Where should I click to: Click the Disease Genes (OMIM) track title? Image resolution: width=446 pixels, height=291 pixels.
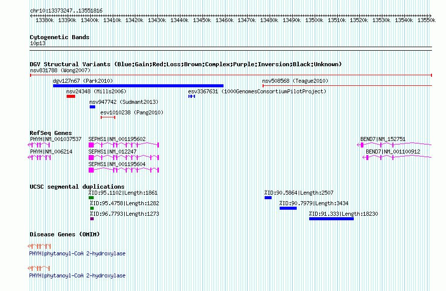tap(65, 234)
